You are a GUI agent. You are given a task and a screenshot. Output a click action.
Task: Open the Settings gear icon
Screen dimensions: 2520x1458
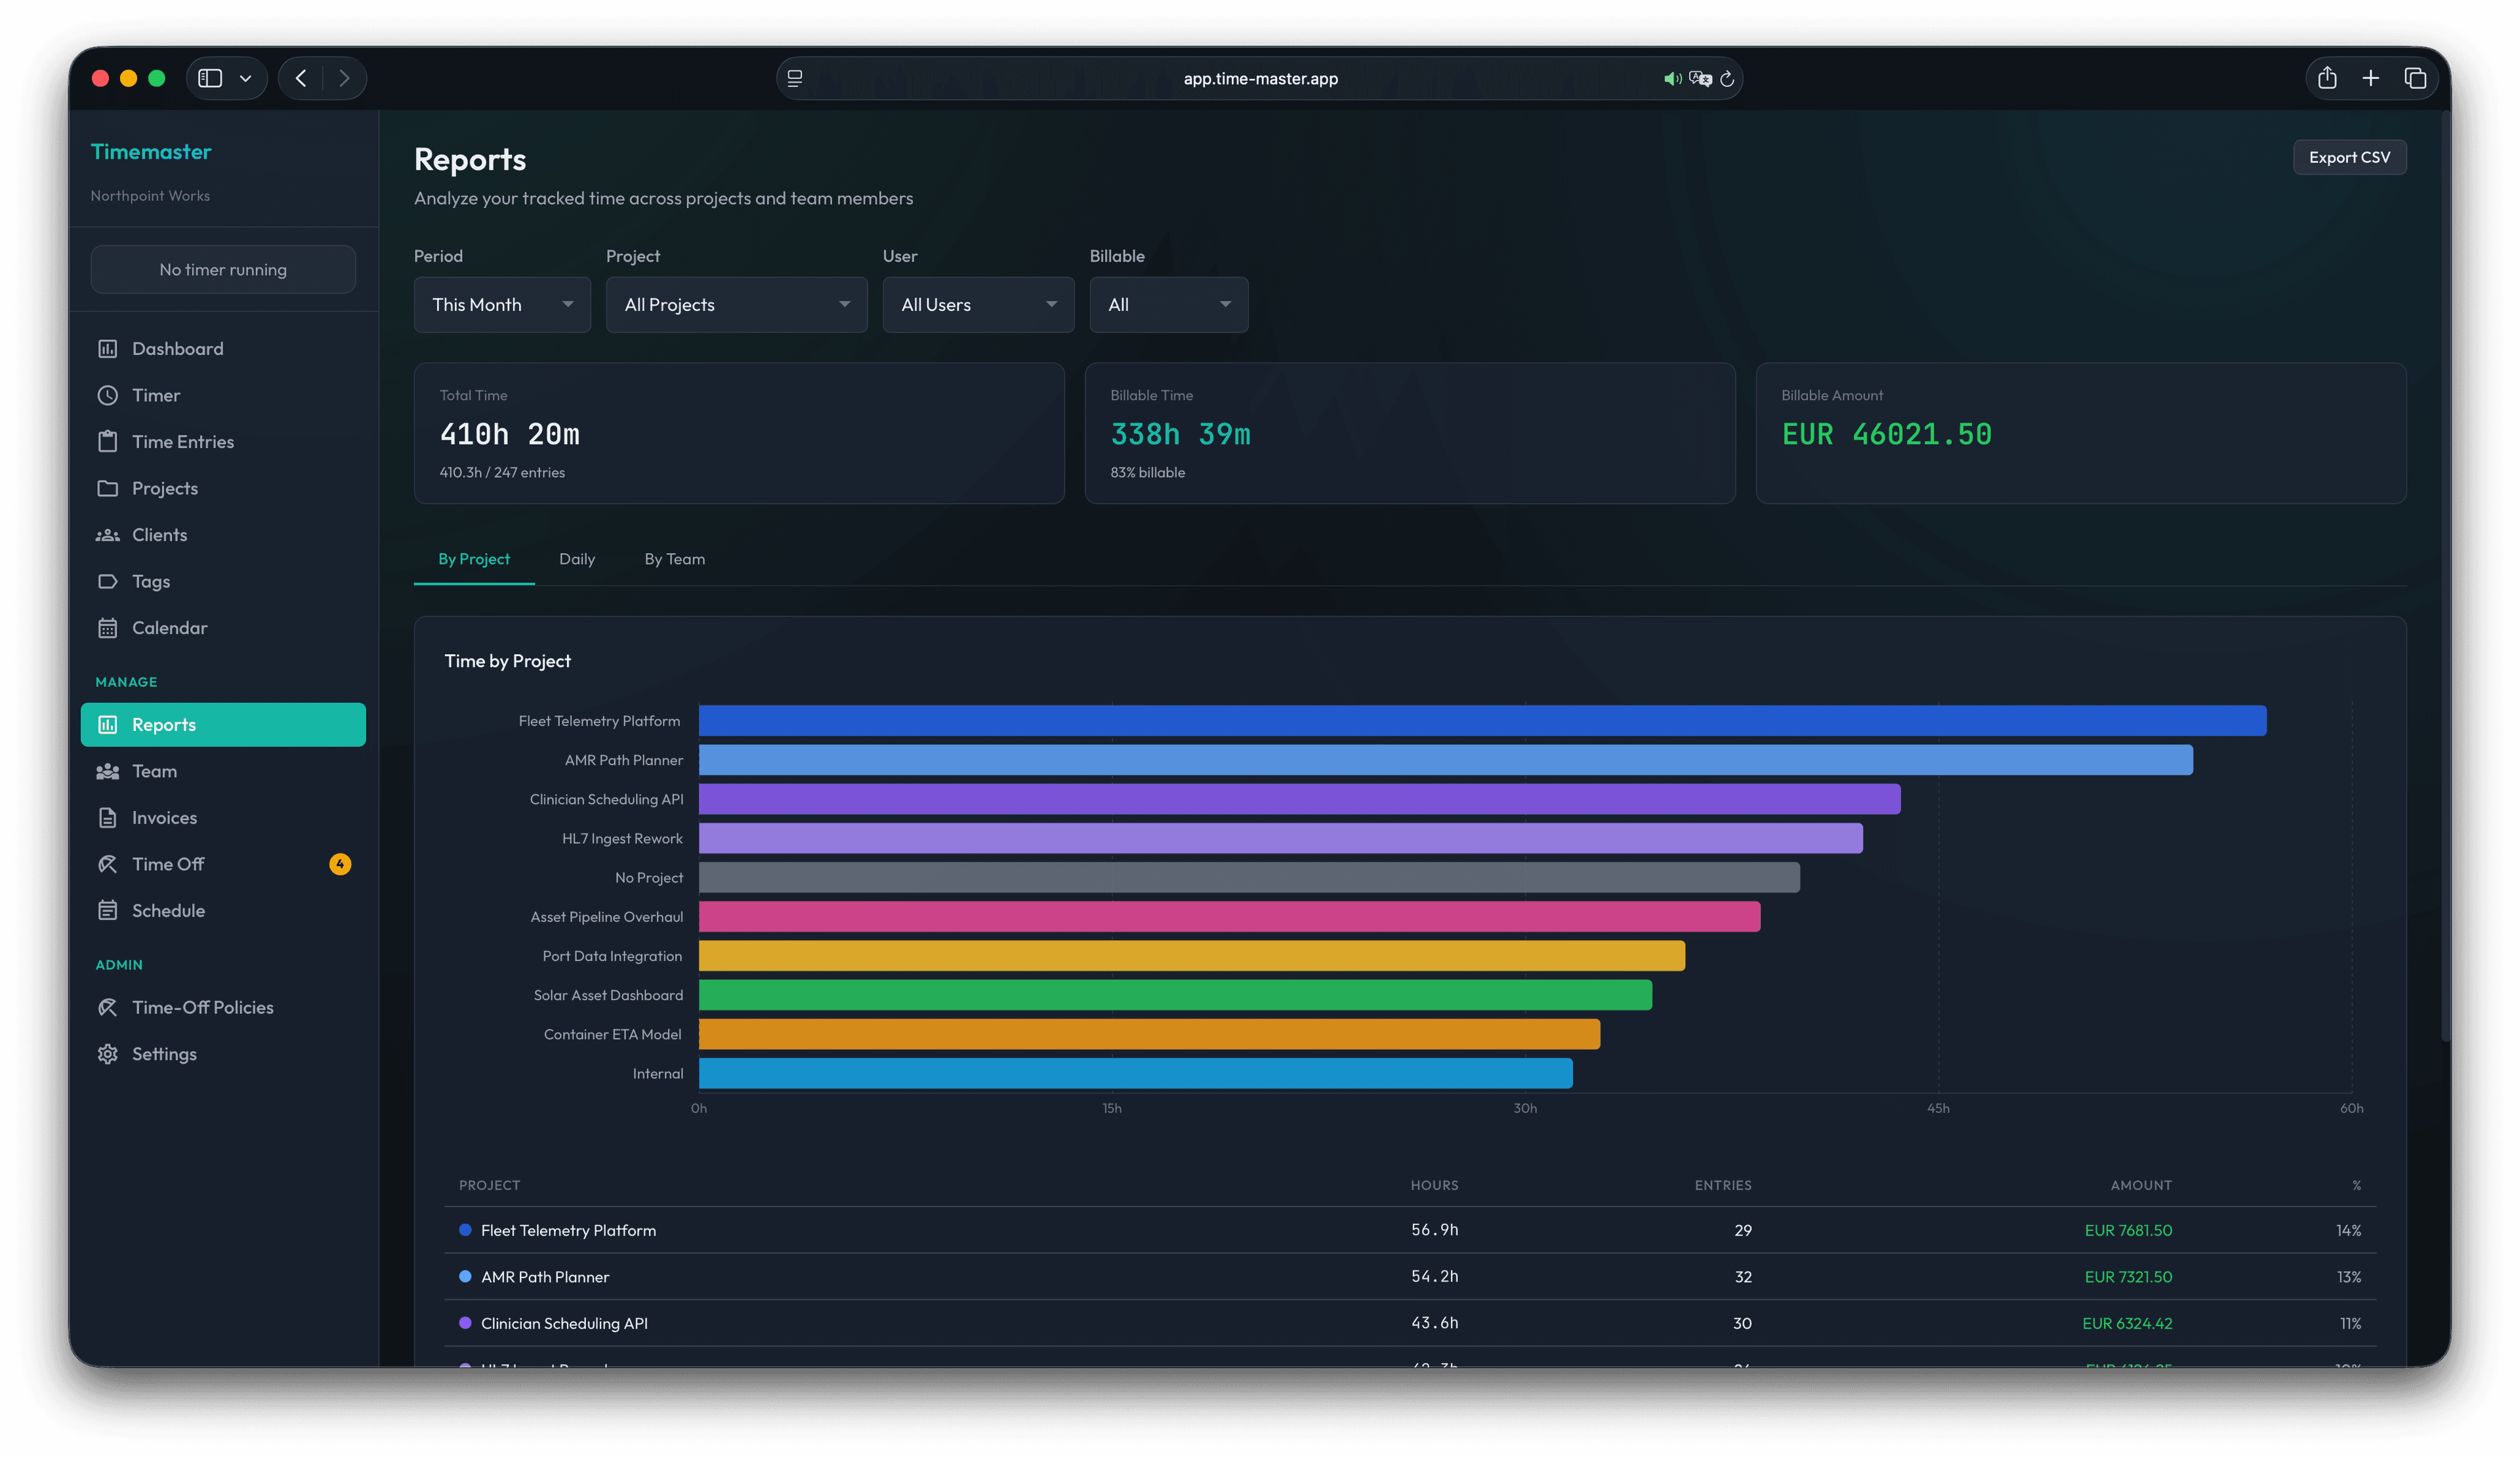pyautogui.click(x=107, y=1054)
